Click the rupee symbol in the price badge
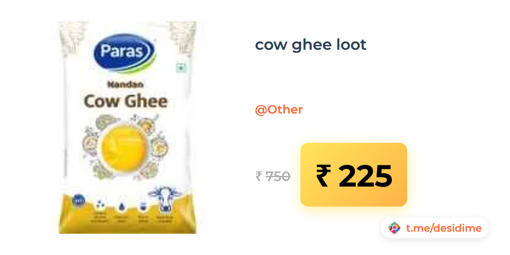Screen dimensions: 510x255 (323, 176)
